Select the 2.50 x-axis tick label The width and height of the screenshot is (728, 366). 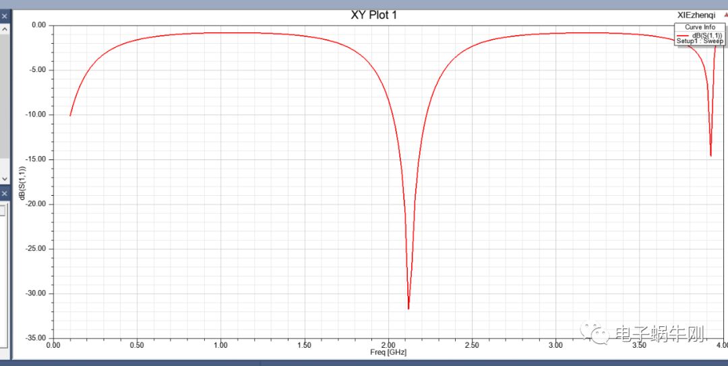[472, 345]
